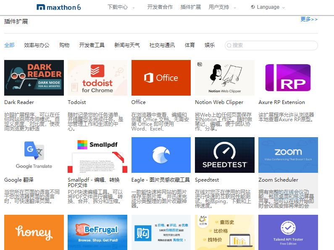Screen dimensions: 334x250
Task: Open the Honey orange tile
Action: (34, 232)
